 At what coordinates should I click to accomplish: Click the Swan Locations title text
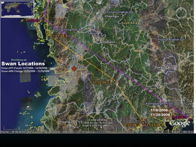click(x=23, y=64)
